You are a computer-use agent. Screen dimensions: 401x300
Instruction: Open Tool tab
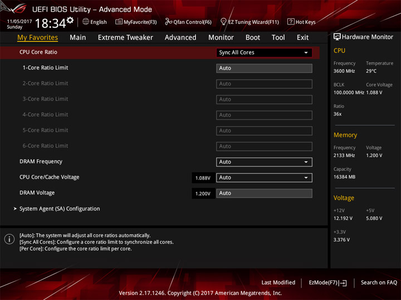[x=278, y=38]
